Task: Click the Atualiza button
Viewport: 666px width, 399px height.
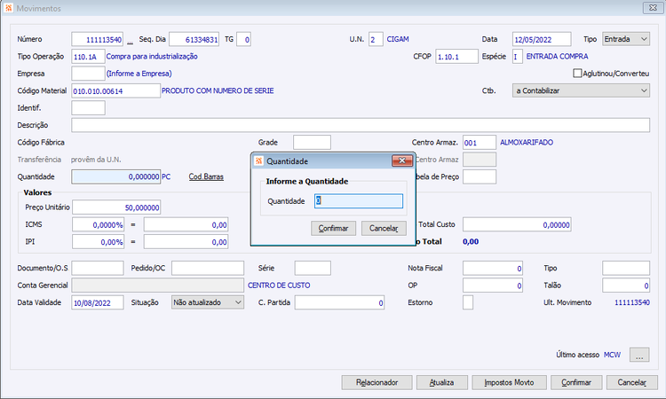Action: tap(441, 382)
